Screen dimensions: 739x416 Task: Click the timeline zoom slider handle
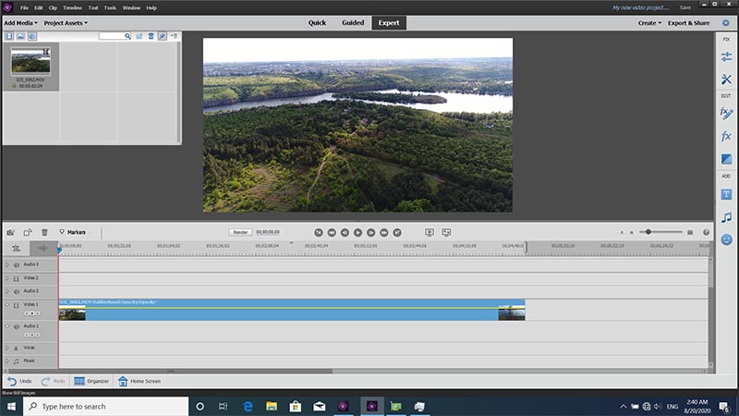click(648, 232)
